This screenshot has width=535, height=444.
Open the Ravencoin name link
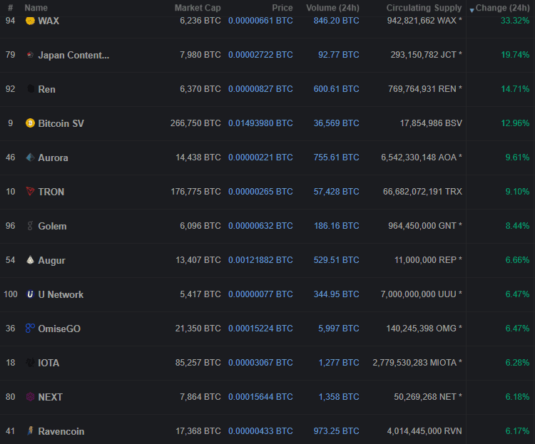pos(61,431)
